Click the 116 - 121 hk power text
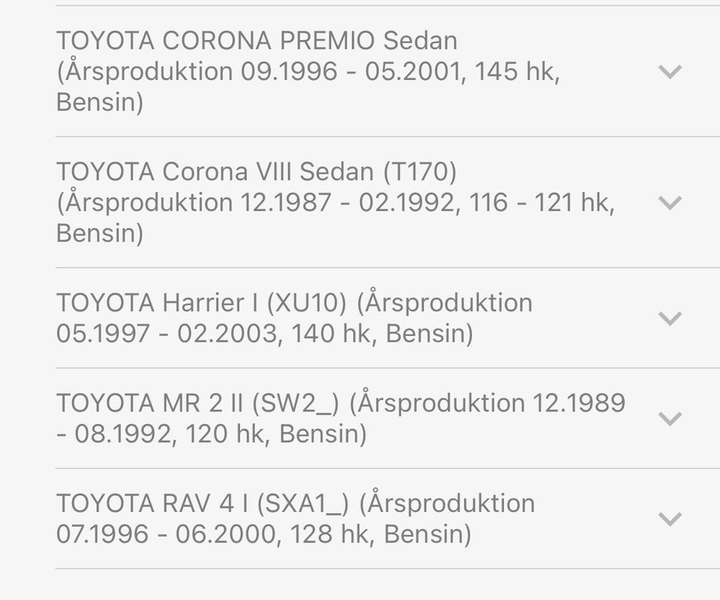This screenshot has height=600, width=720. (x=545, y=202)
